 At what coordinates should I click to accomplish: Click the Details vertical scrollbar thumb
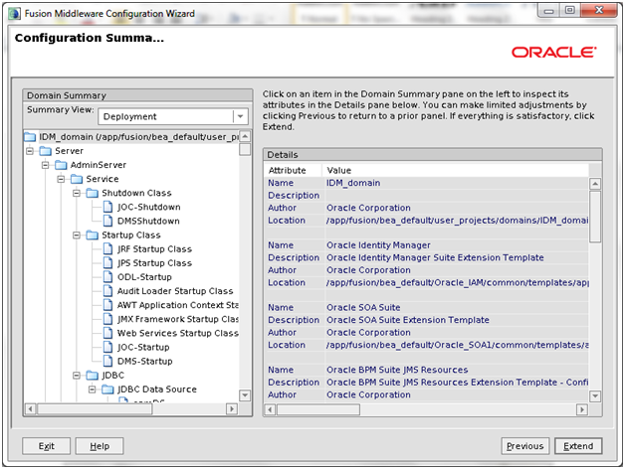[595, 217]
